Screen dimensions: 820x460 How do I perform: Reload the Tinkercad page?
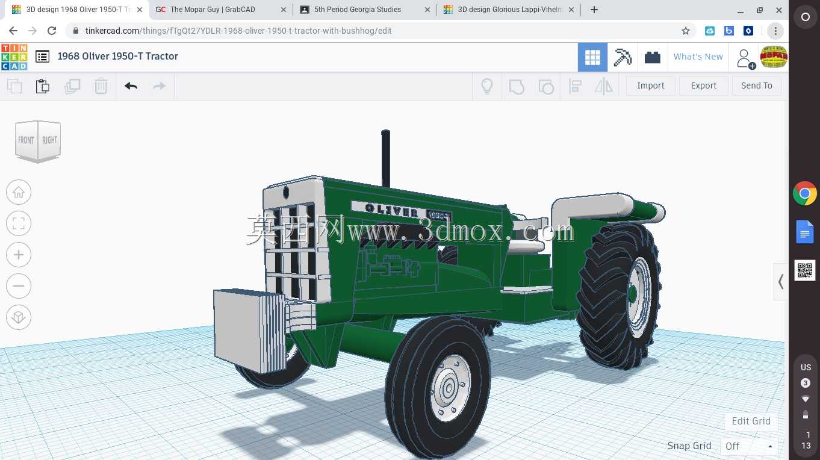click(x=52, y=31)
